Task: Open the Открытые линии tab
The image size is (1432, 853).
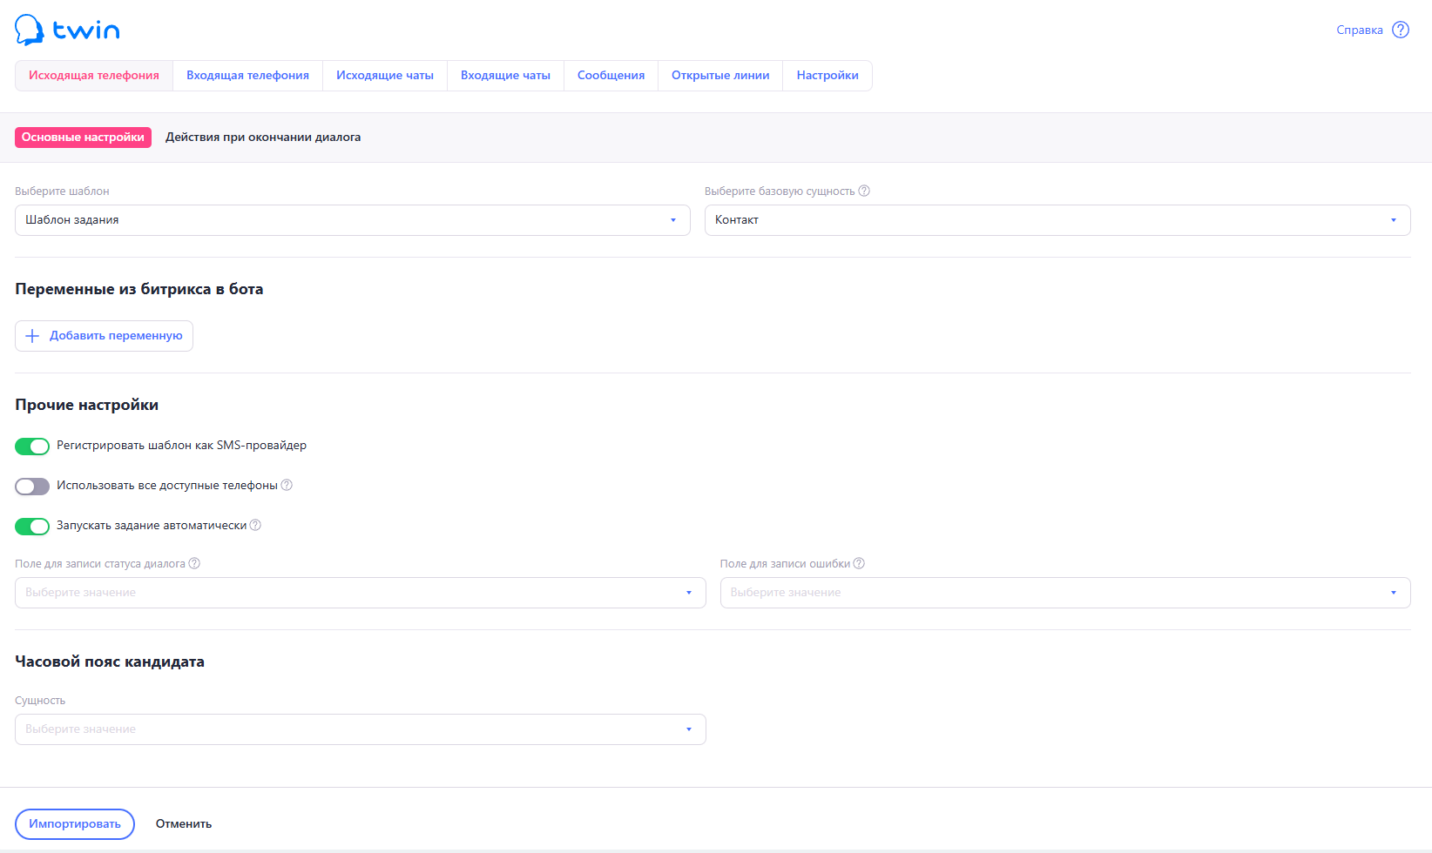Action: (x=720, y=76)
